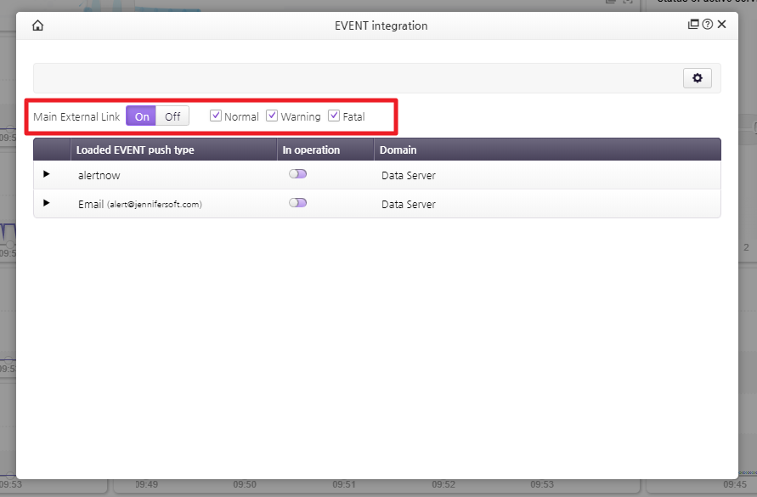Expand the Email row arrow
Screen dimensions: 757x497
pyautogui.click(x=47, y=203)
